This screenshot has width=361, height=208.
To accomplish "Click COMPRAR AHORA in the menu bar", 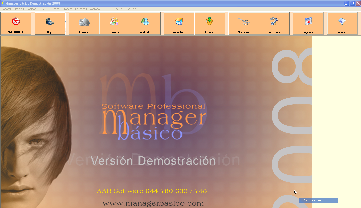I will coord(114,9).
